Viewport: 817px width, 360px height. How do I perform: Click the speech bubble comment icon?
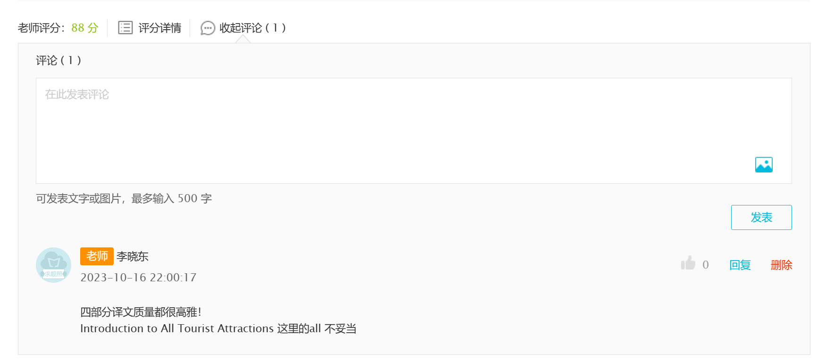(x=208, y=28)
